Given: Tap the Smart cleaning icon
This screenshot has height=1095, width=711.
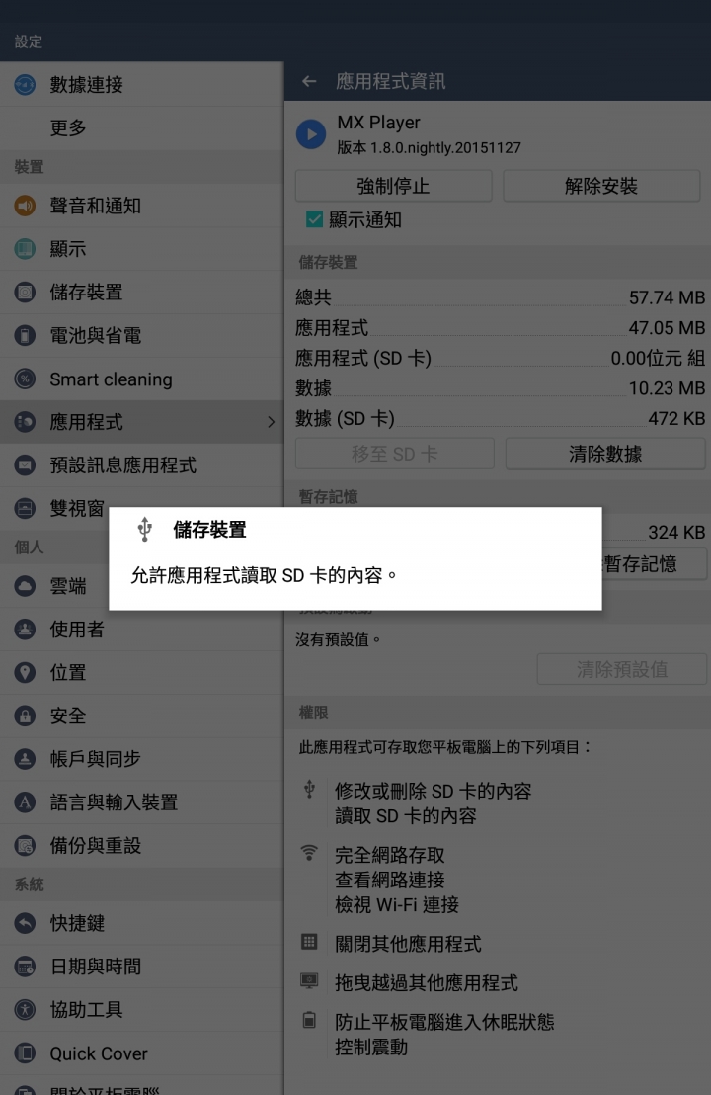Looking at the screenshot, I should (25, 379).
